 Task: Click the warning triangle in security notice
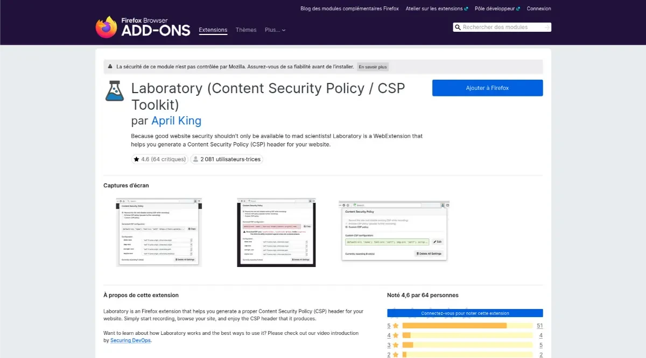[x=110, y=67]
